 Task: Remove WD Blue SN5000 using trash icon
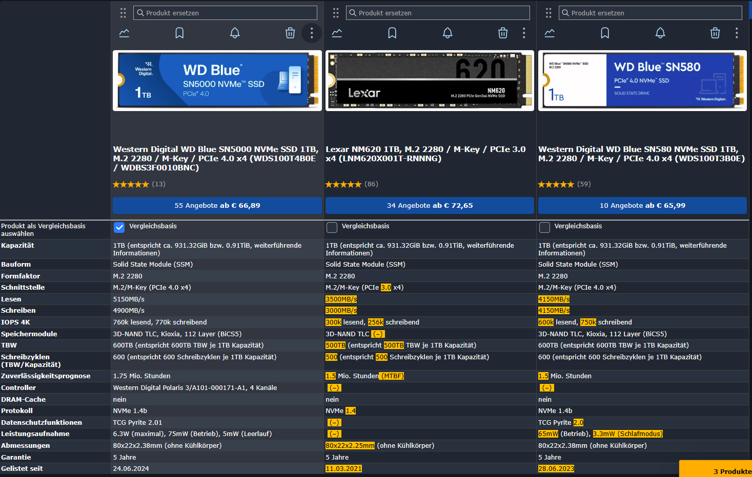pyautogui.click(x=290, y=33)
